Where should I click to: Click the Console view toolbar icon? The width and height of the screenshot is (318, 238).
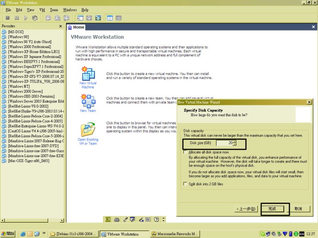coord(118,18)
